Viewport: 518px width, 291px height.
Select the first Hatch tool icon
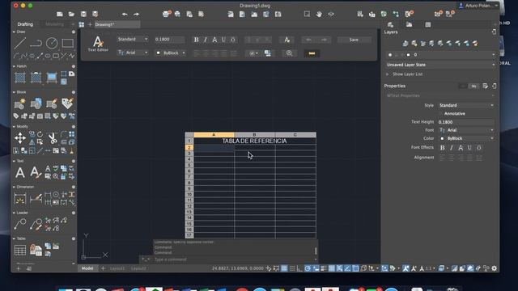[x=20, y=78]
